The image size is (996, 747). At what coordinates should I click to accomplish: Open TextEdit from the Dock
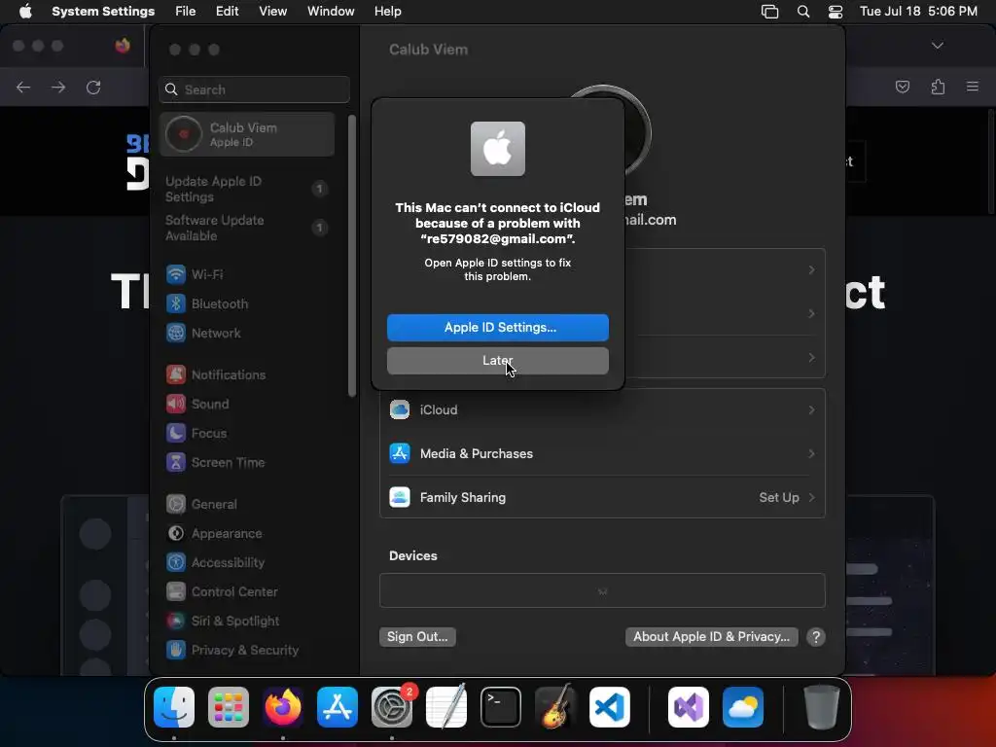pos(445,707)
